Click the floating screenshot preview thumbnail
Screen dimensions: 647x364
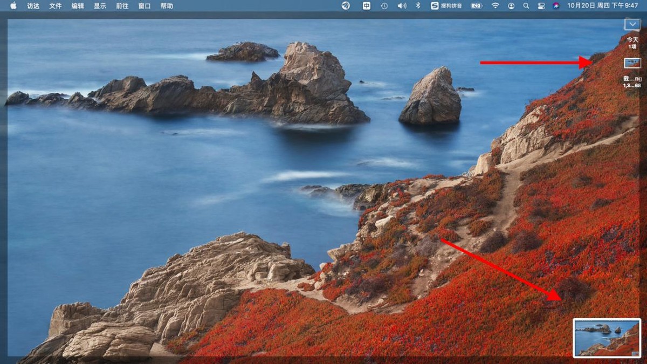(607, 338)
